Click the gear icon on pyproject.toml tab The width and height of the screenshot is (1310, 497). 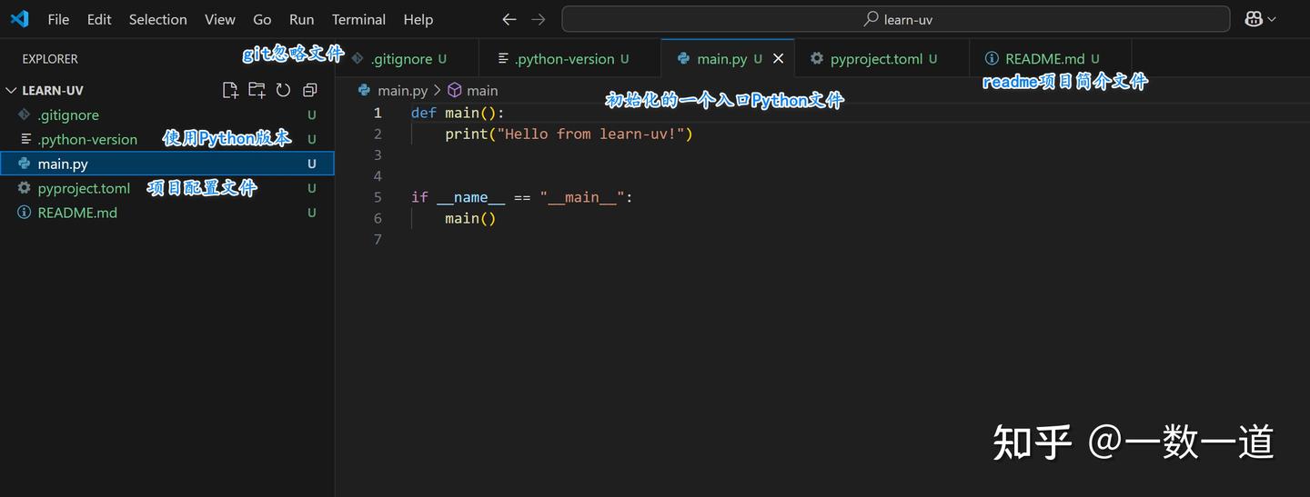pyautogui.click(x=816, y=58)
